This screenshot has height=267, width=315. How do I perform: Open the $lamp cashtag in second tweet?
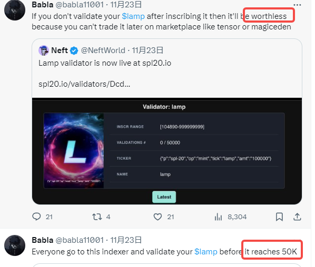pos(206,252)
